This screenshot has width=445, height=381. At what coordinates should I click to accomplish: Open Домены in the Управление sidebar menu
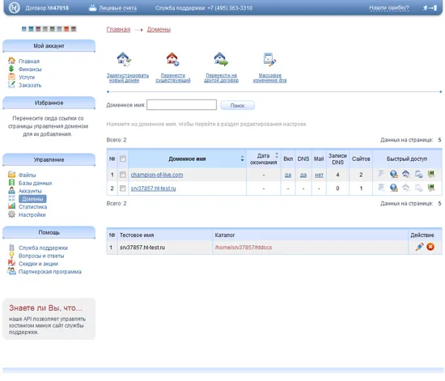(x=32, y=199)
